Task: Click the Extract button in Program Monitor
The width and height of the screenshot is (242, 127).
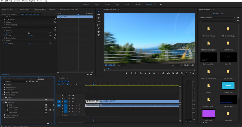Action: (x=173, y=73)
